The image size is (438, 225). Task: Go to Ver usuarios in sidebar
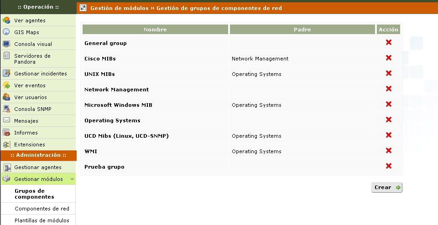click(30, 97)
